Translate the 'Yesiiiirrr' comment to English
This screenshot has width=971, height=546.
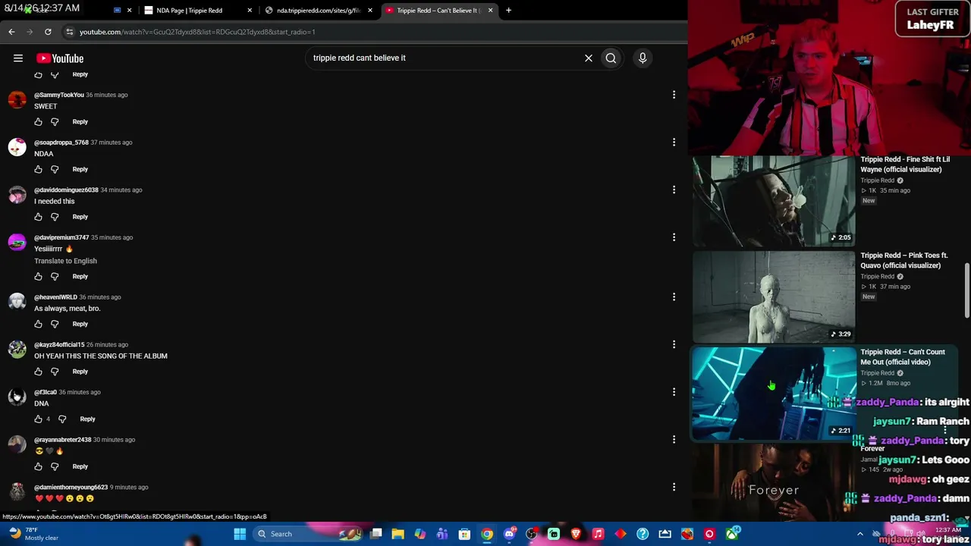point(65,261)
